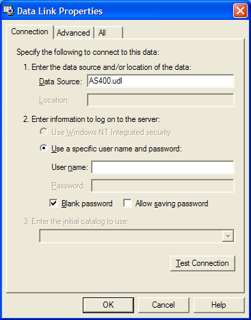The image size is (251, 320).
Task: Confirm settings with the OK button
Action: coord(108,305)
